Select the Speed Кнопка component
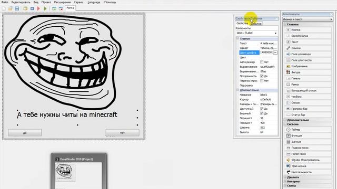The width and height of the screenshot is (337, 189). [308, 36]
